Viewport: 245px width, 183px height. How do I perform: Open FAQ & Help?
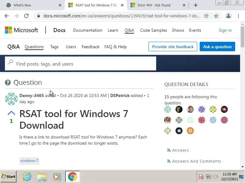115,47
